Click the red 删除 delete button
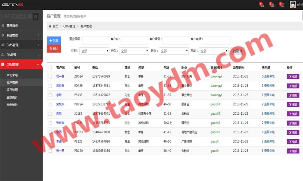The height and width of the screenshot is (181, 303). [54, 49]
